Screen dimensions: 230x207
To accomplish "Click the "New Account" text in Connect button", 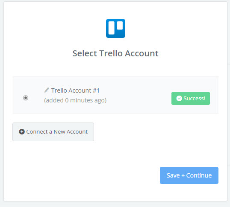I will (x=71, y=131).
